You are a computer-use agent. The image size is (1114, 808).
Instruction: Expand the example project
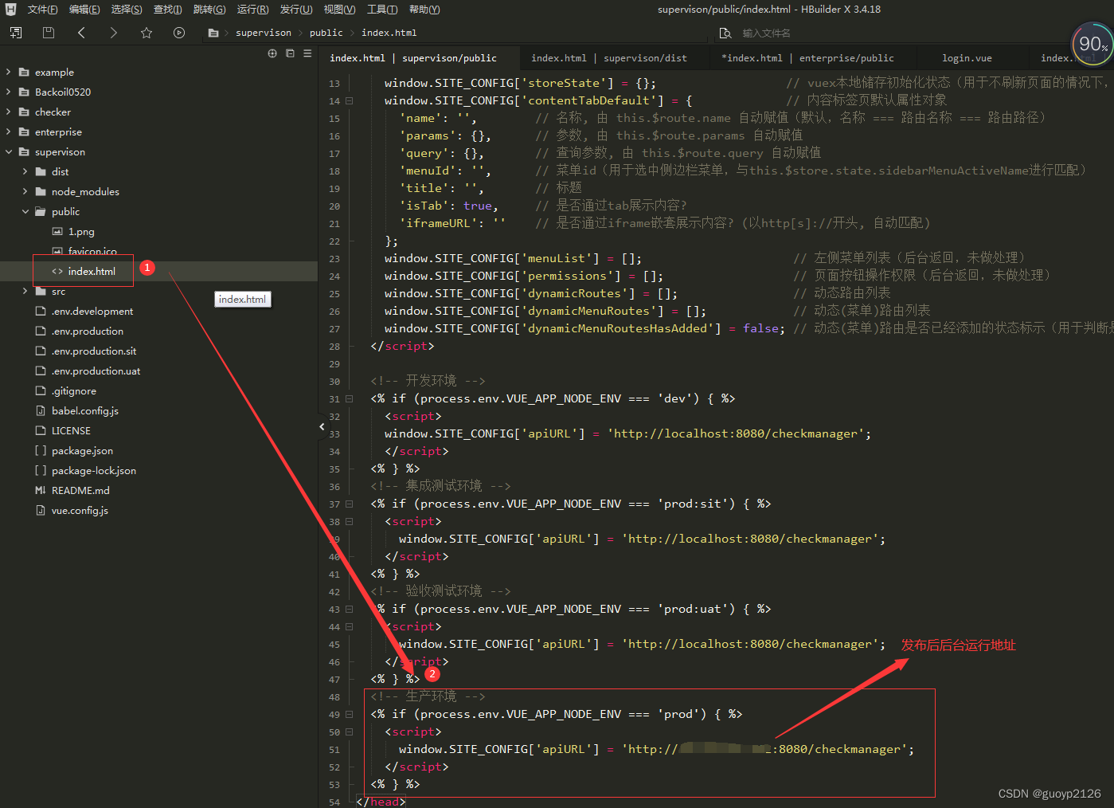(9, 72)
